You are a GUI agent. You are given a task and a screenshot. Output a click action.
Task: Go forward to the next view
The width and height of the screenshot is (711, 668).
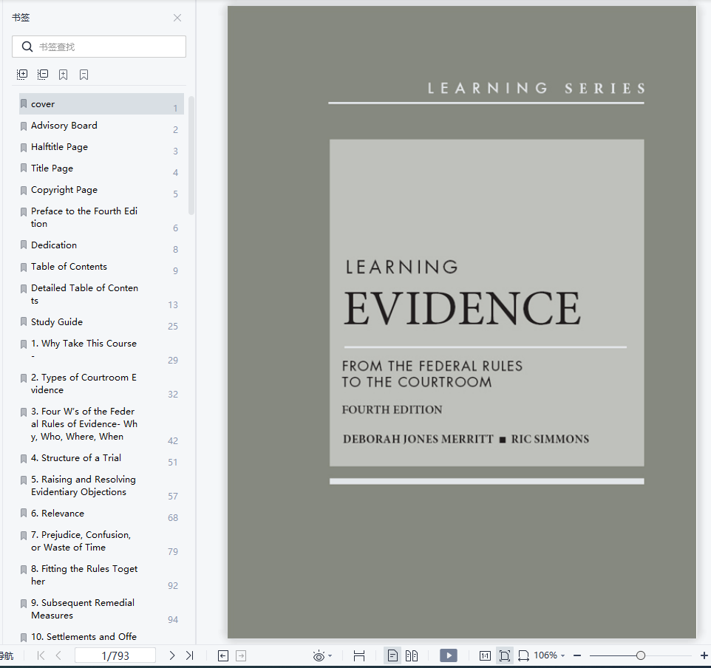pos(241,655)
